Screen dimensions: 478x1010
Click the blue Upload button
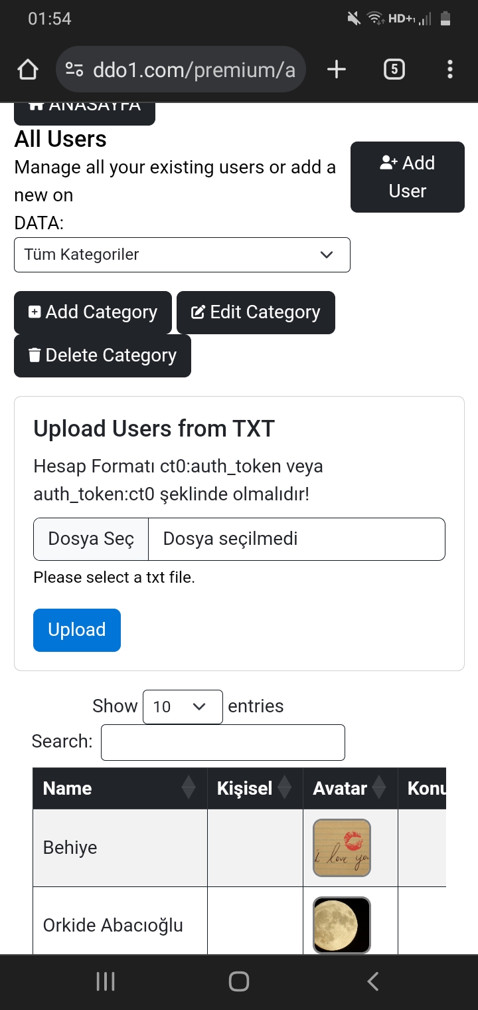click(77, 630)
